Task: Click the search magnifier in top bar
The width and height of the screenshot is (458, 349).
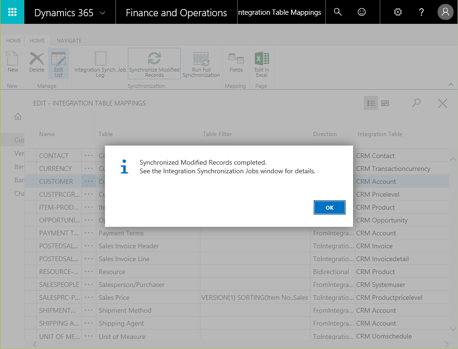Action: coord(338,12)
